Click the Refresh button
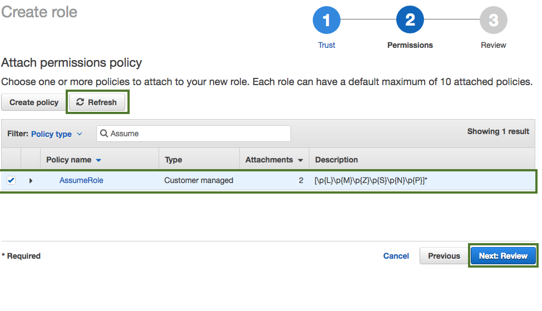Image resolution: width=542 pixels, height=311 pixels. click(97, 102)
